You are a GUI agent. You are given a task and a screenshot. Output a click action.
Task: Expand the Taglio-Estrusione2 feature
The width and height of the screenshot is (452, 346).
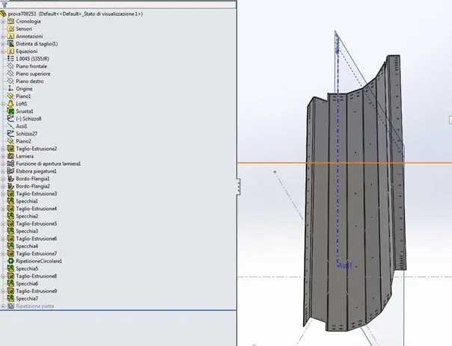point(3,149)
